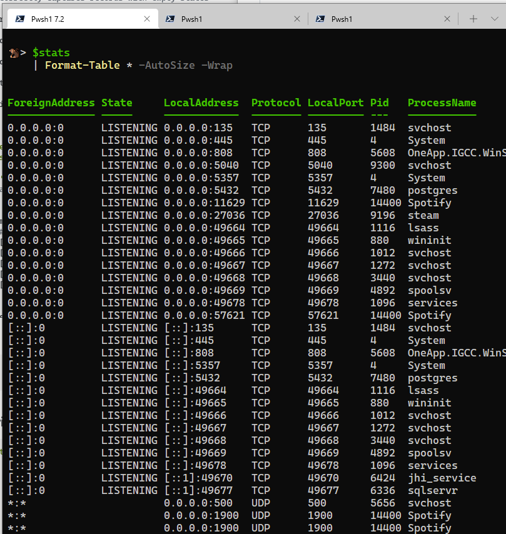The image size is (506, 534).
Task: Click the -AutoSize parameter
Action: pos(166,66)
